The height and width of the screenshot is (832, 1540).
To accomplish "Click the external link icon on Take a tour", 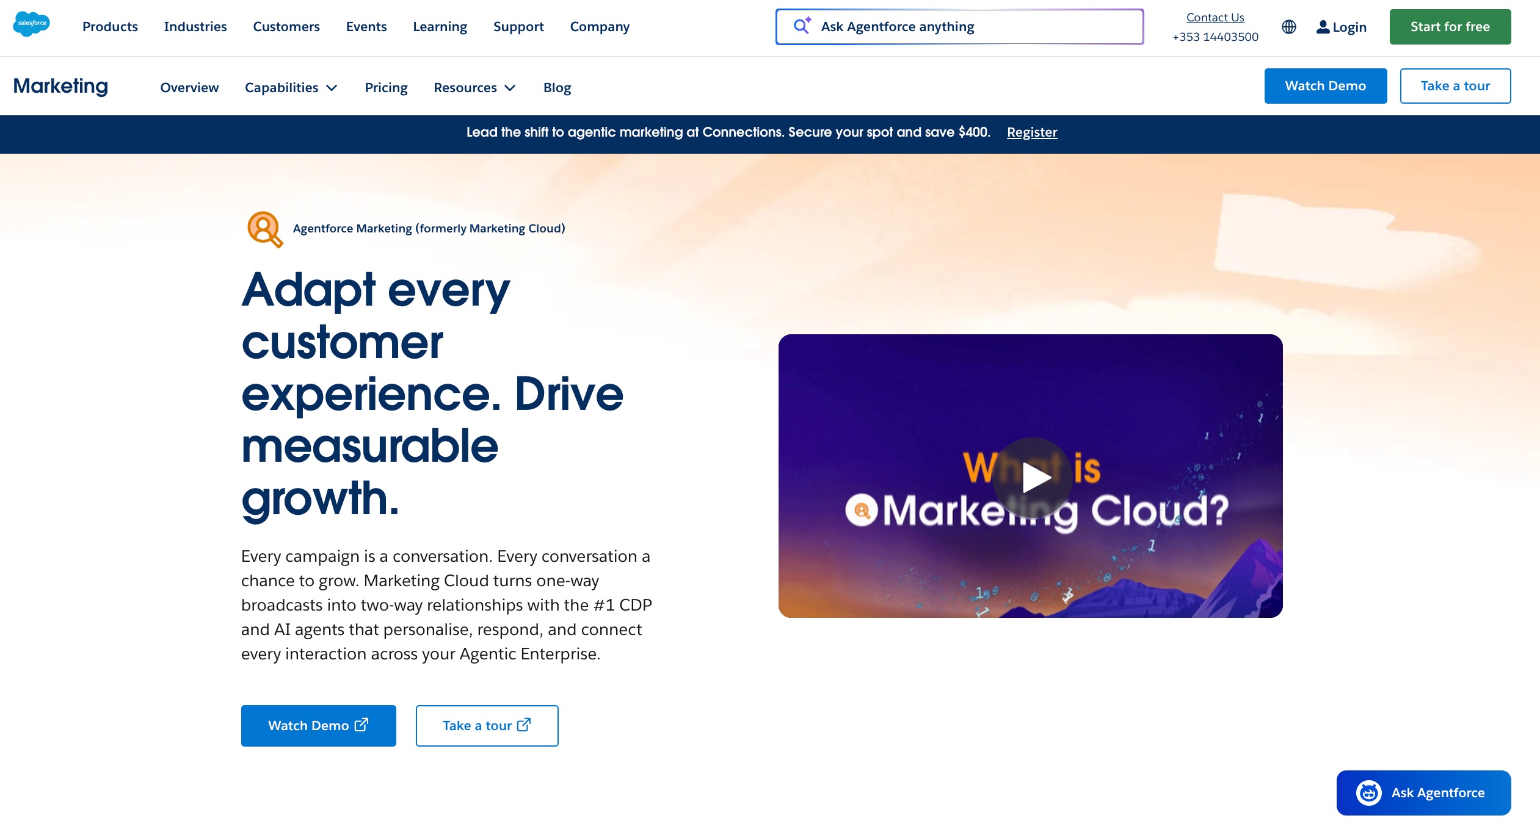I will 524,725.
